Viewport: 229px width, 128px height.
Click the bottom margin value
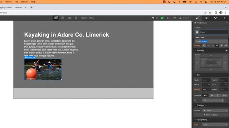click(x=211, y=70)
